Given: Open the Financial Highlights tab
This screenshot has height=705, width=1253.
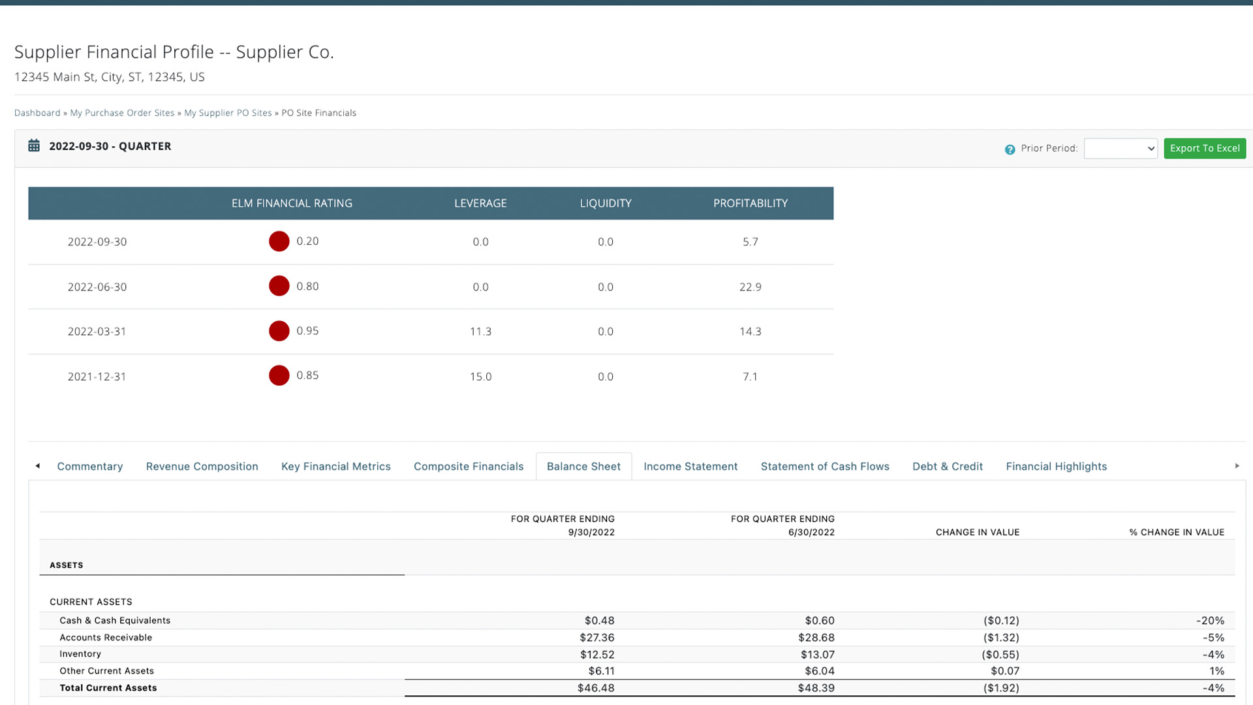Looking at the screenshot, I should point(1056,466).
